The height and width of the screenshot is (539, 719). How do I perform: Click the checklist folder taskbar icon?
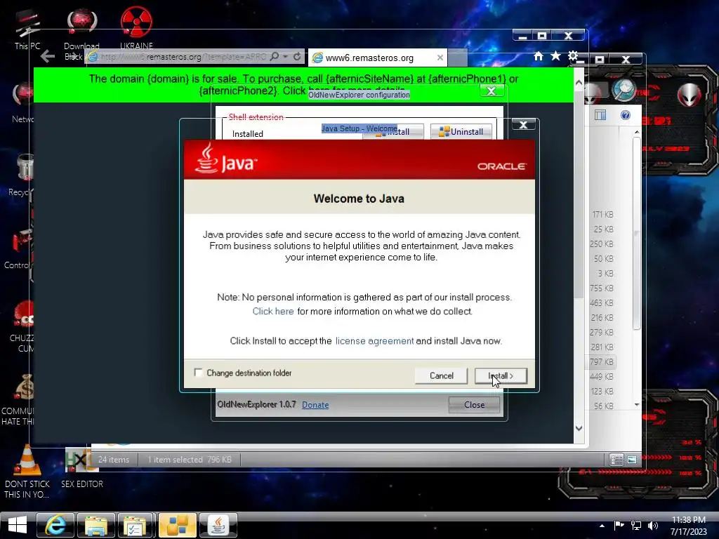(136, 525)
